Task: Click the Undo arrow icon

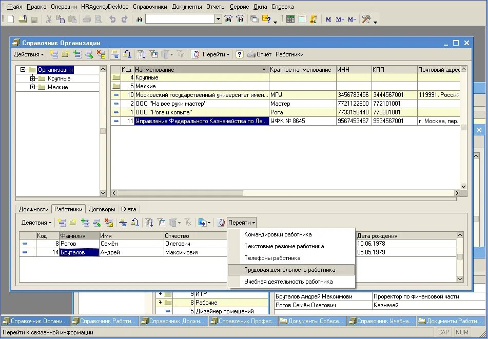Action: coord(112,19)
